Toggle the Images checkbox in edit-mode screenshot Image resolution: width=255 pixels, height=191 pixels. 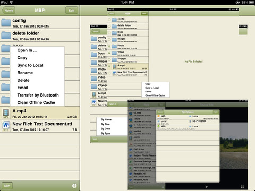[x=109, y=40]
